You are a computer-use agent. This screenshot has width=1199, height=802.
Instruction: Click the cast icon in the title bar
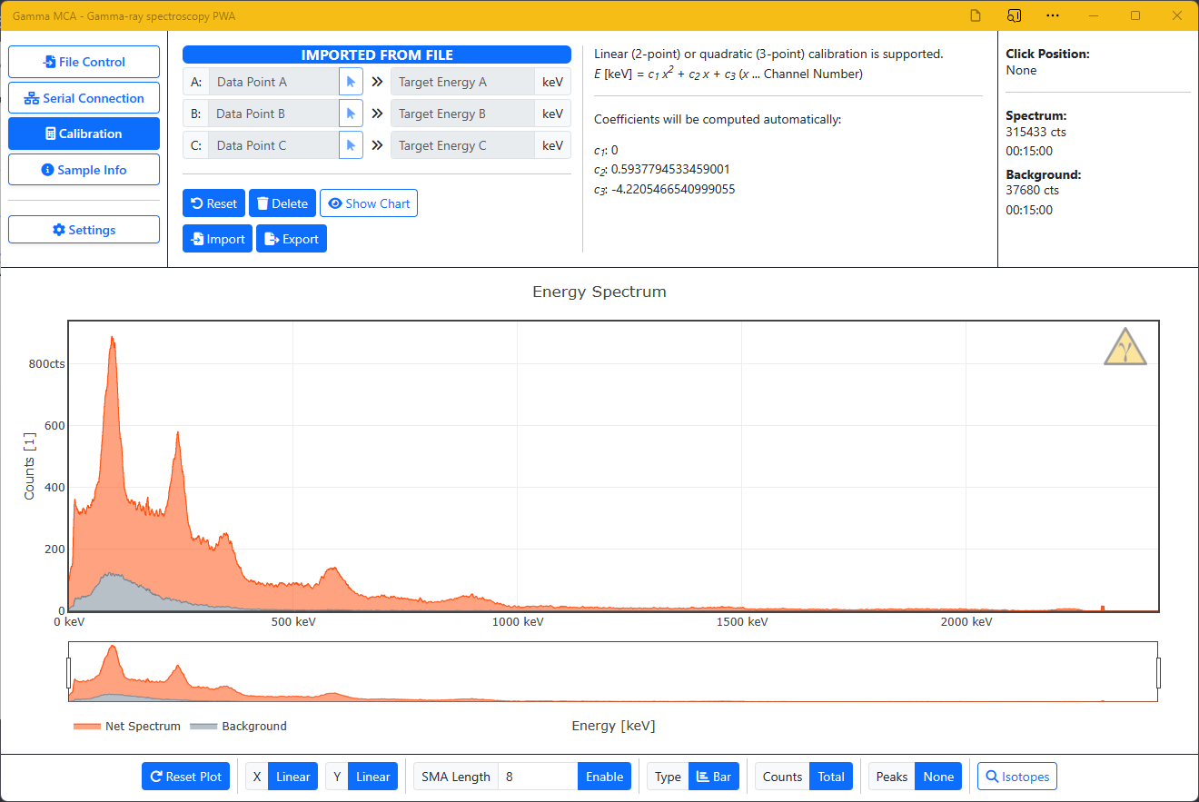click(1014, 15)
